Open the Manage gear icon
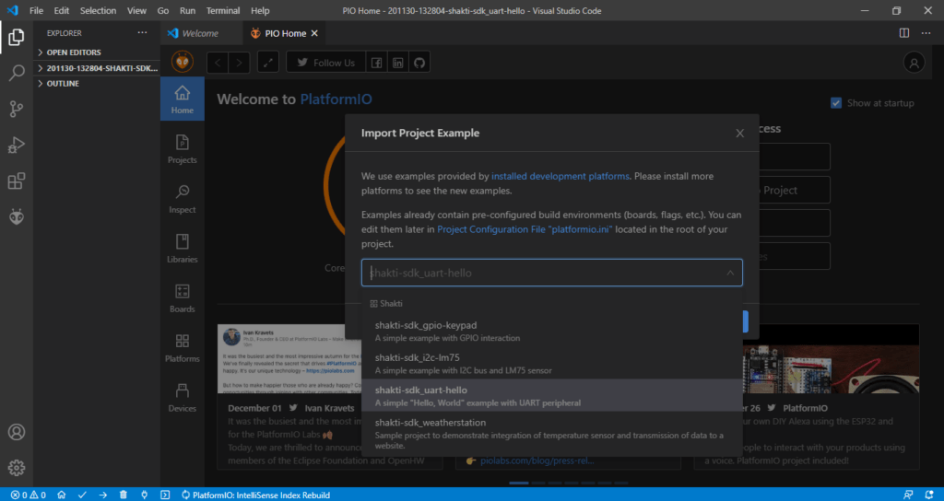The width and height of the screenshot is (944, 501). coord(17,467)
